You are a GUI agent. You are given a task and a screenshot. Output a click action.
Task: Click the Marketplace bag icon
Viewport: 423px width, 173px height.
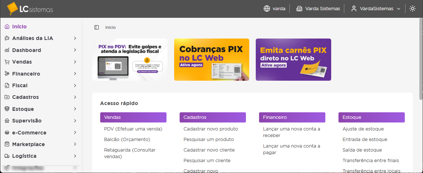pyautogui.click(x=7, y=144)
